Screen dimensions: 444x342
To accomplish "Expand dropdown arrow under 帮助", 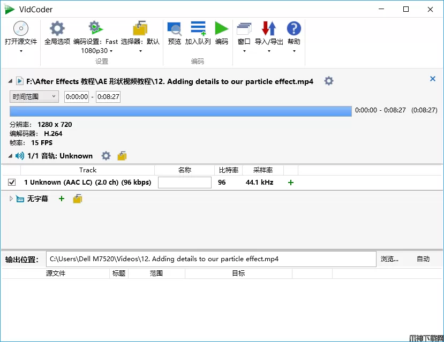I will pos(294,51).
